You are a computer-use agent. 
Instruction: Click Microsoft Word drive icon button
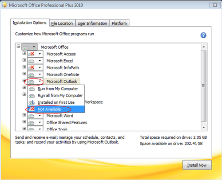pos(32,116)
